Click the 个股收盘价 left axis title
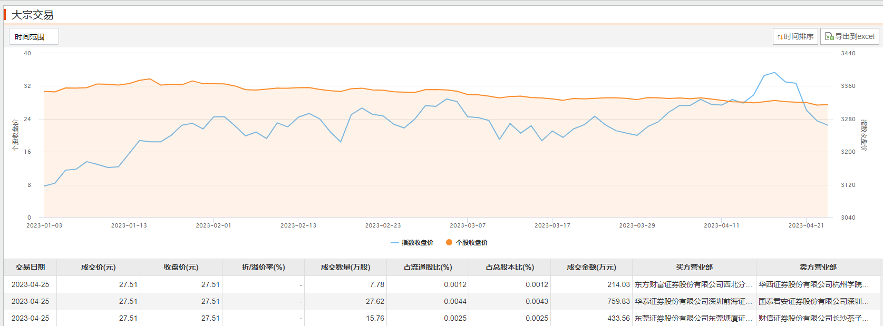The image size is (883, 326). pos(15,135)
